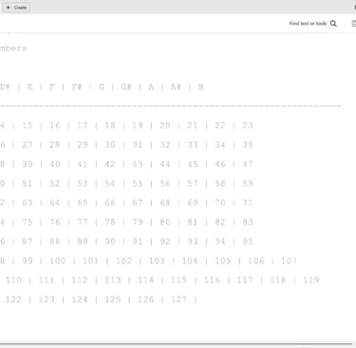
Task: Click the cell with value 35
Action: tap(248, 145)
